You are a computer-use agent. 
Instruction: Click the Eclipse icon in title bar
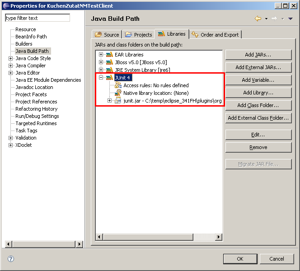(x=6, y=6)
